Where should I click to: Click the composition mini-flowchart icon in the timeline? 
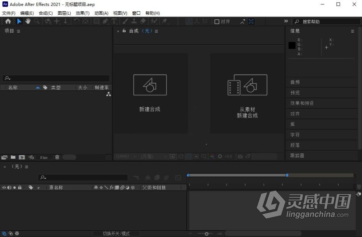coord(136,178)
